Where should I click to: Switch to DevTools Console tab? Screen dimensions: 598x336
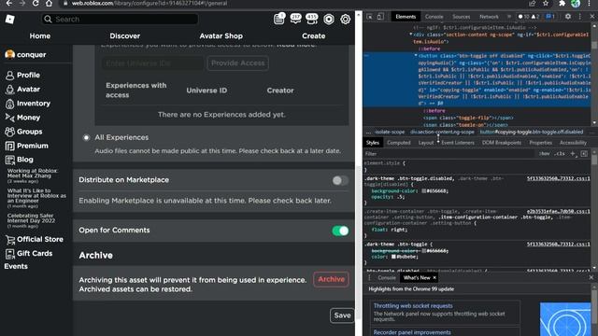click(434, 17)
